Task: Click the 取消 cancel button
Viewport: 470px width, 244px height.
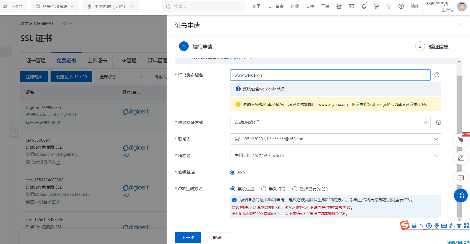Action: click(217, 238)
